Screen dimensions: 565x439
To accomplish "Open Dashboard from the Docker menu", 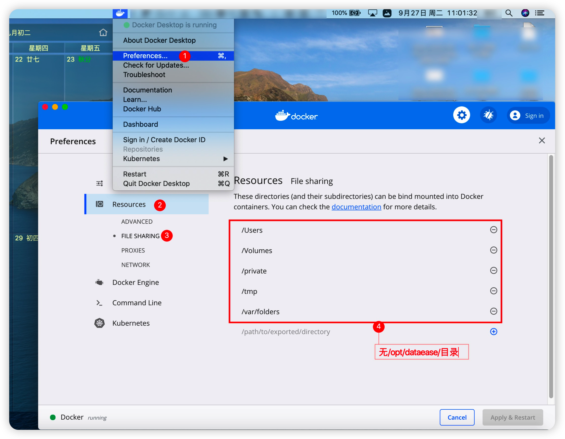I will pos(140,124).
